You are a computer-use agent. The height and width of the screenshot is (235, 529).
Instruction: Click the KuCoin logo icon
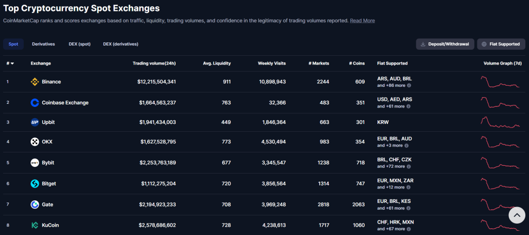35,225
